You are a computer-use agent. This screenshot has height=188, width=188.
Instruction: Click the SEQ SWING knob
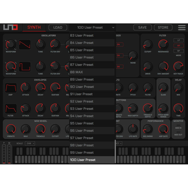(148, 129)
